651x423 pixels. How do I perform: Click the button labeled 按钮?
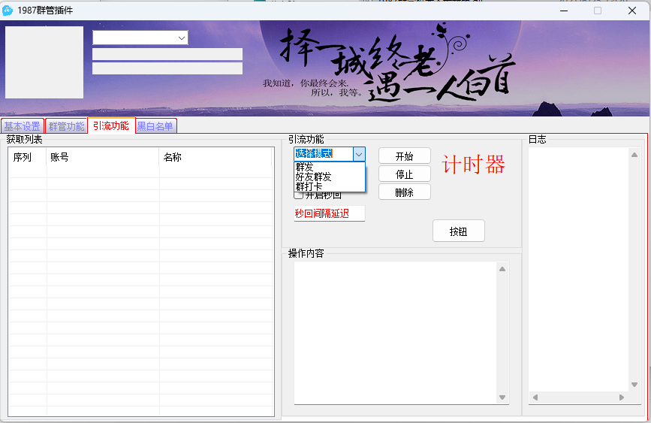(x=458, y=231)
